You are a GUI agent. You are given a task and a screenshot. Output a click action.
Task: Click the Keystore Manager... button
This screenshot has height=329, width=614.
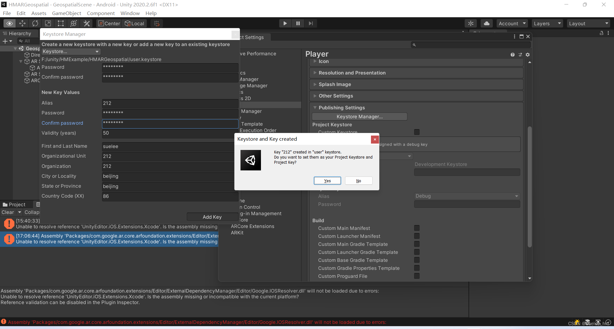[x=359, y=116]
